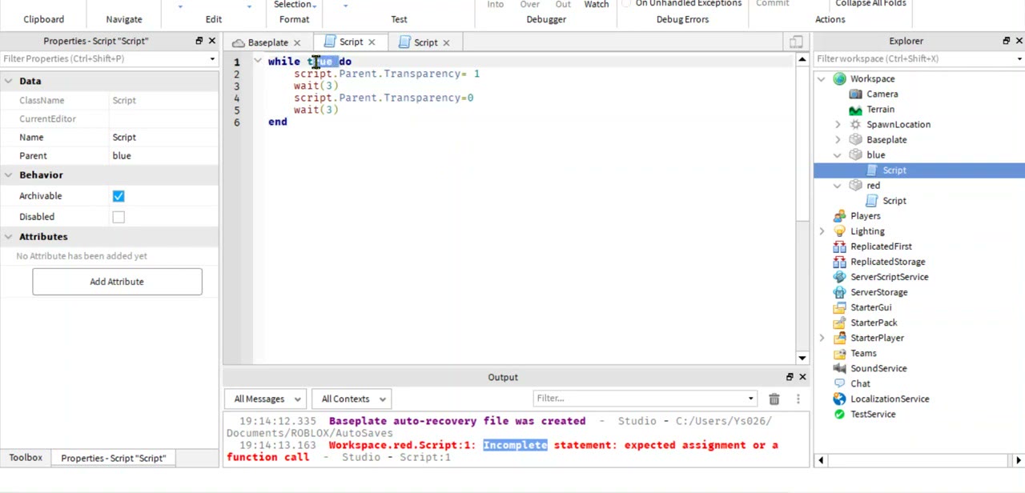Select LocalizationService in Explorer
This screenshot has height=493, width=1025.
click(890, 399)
